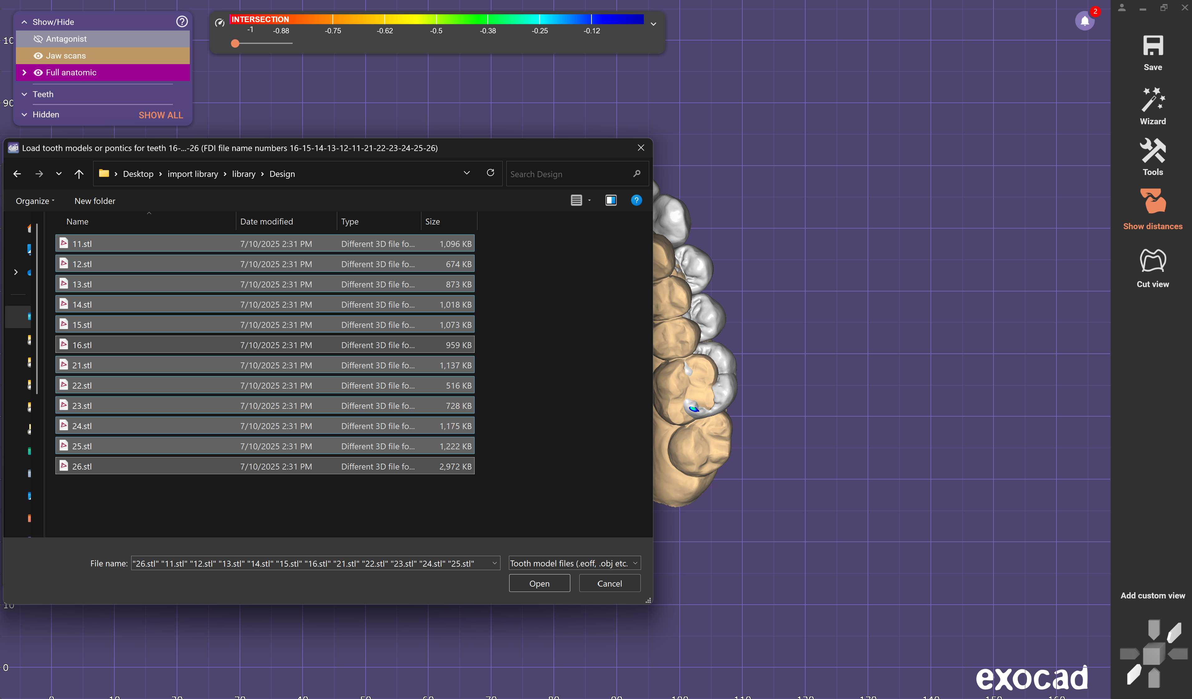This screenshot has width=1192, height=699.
Task: Click SHOW ALL for hidden items
Action: pos(160,115)
